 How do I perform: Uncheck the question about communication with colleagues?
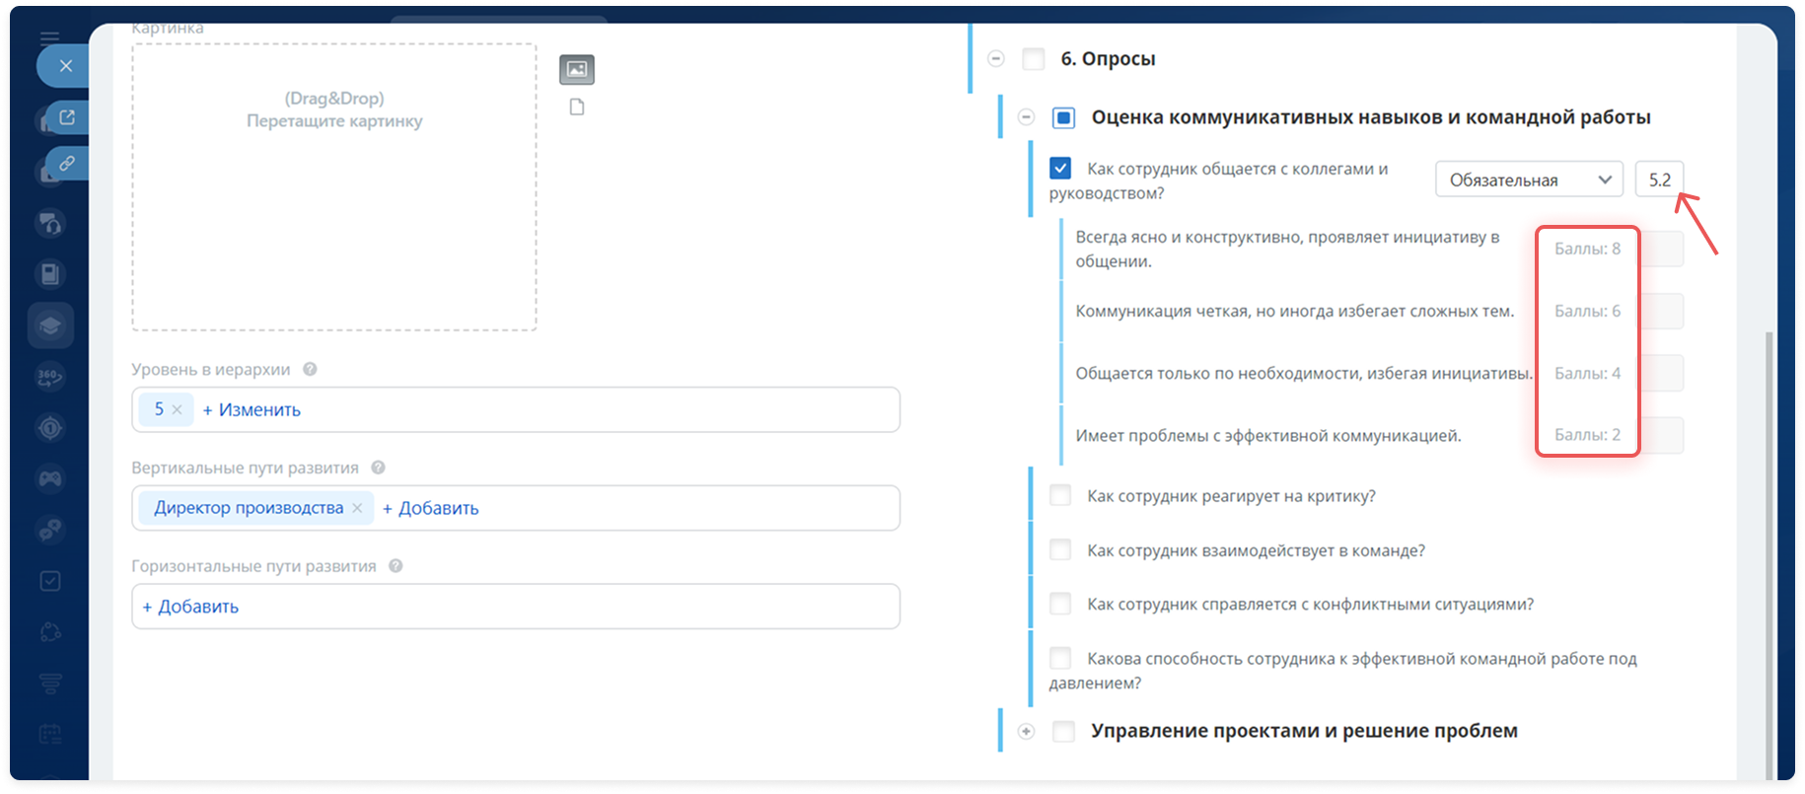[x=1060, y=169]
